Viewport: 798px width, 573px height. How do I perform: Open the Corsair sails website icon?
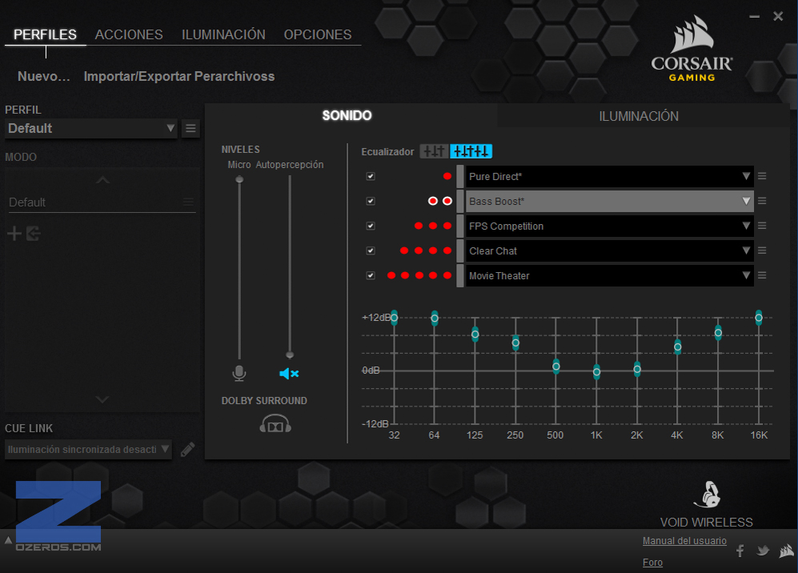pyautogui.click(x=786, y=551)
